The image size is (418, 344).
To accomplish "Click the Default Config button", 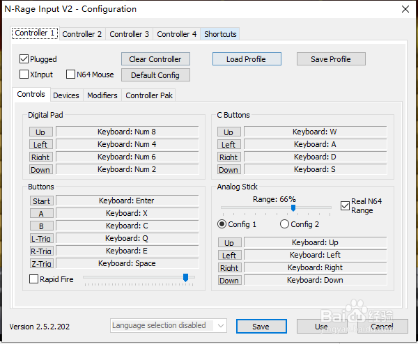I will [155, 75].
